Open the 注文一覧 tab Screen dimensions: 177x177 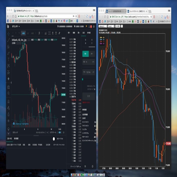coord(9,138)
